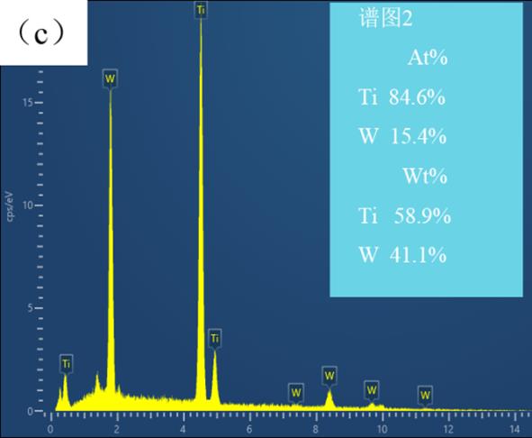This screenshot has width=532, height=438.
Task: Click the At% heading in the legend
Action: coord(428,58)
